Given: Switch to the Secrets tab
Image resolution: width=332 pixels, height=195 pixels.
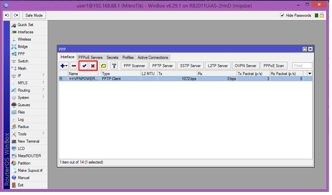Looking at the screenshot, I should tap(113, 57).
